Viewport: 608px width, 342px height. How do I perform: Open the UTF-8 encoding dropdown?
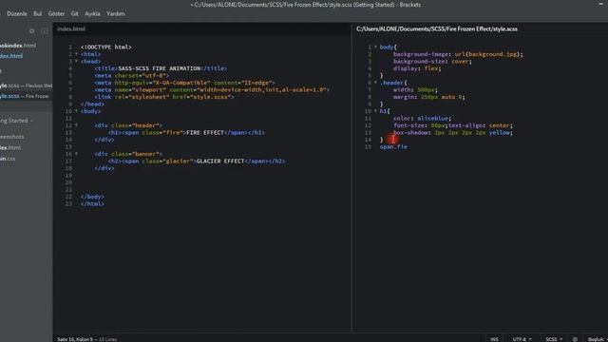522,339
